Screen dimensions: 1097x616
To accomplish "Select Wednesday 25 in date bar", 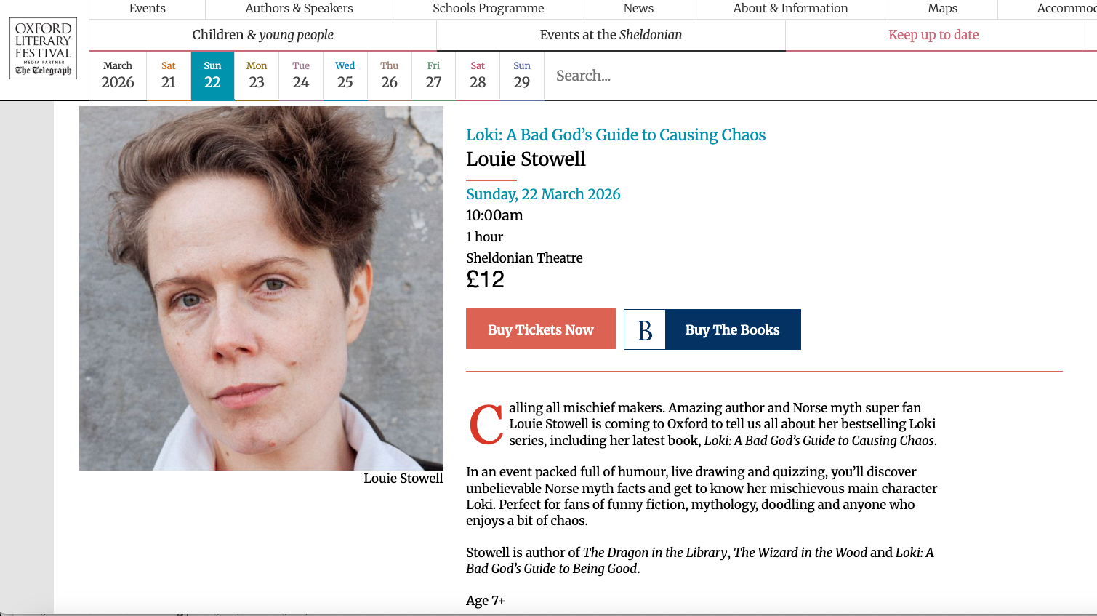I will 345,76.
